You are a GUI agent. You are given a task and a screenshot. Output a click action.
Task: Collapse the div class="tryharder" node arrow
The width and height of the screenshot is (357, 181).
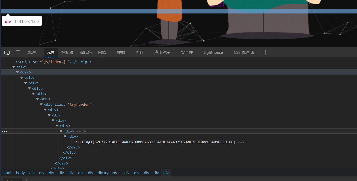41,104
